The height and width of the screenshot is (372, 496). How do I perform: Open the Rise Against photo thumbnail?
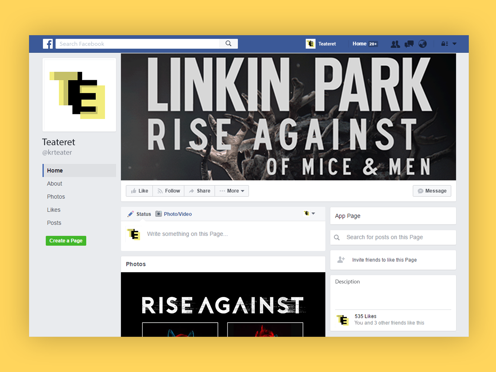[x=223, y=304]
